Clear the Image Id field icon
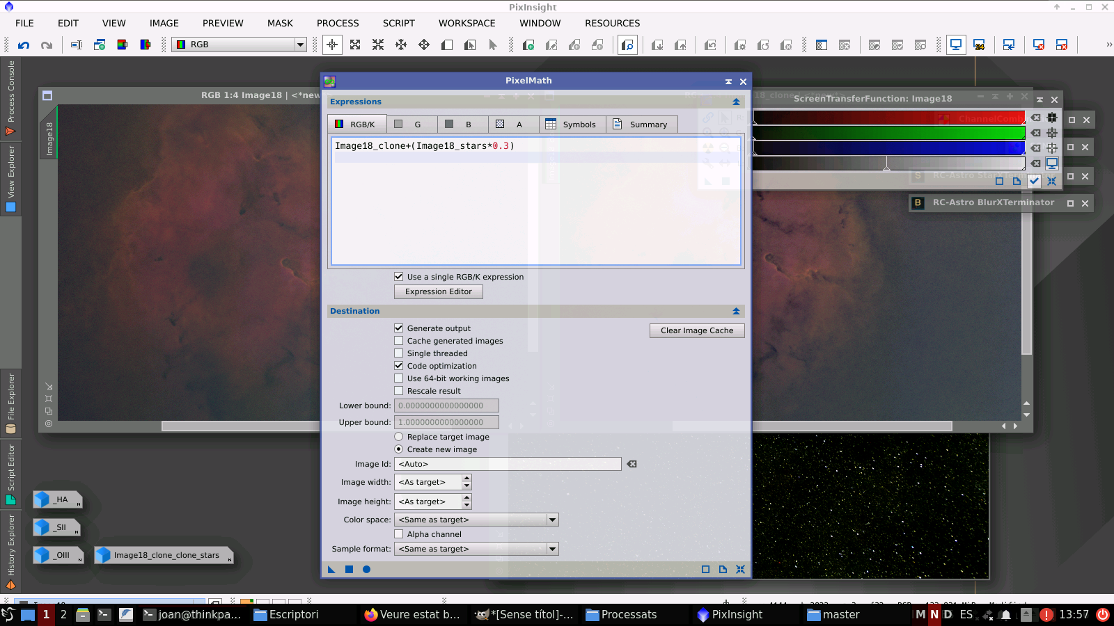Viewport: 1114px width, 626px height. click(x=631, y=464)
